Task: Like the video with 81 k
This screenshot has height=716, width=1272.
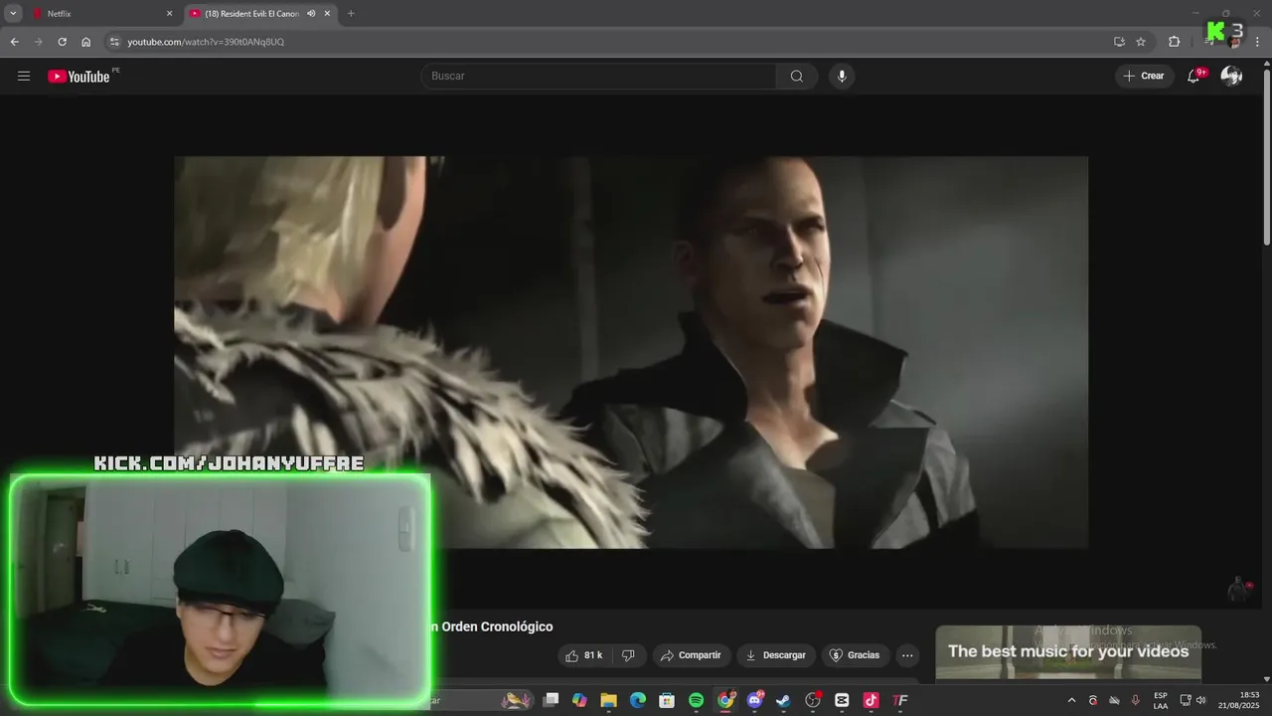Action: point(584,655)
